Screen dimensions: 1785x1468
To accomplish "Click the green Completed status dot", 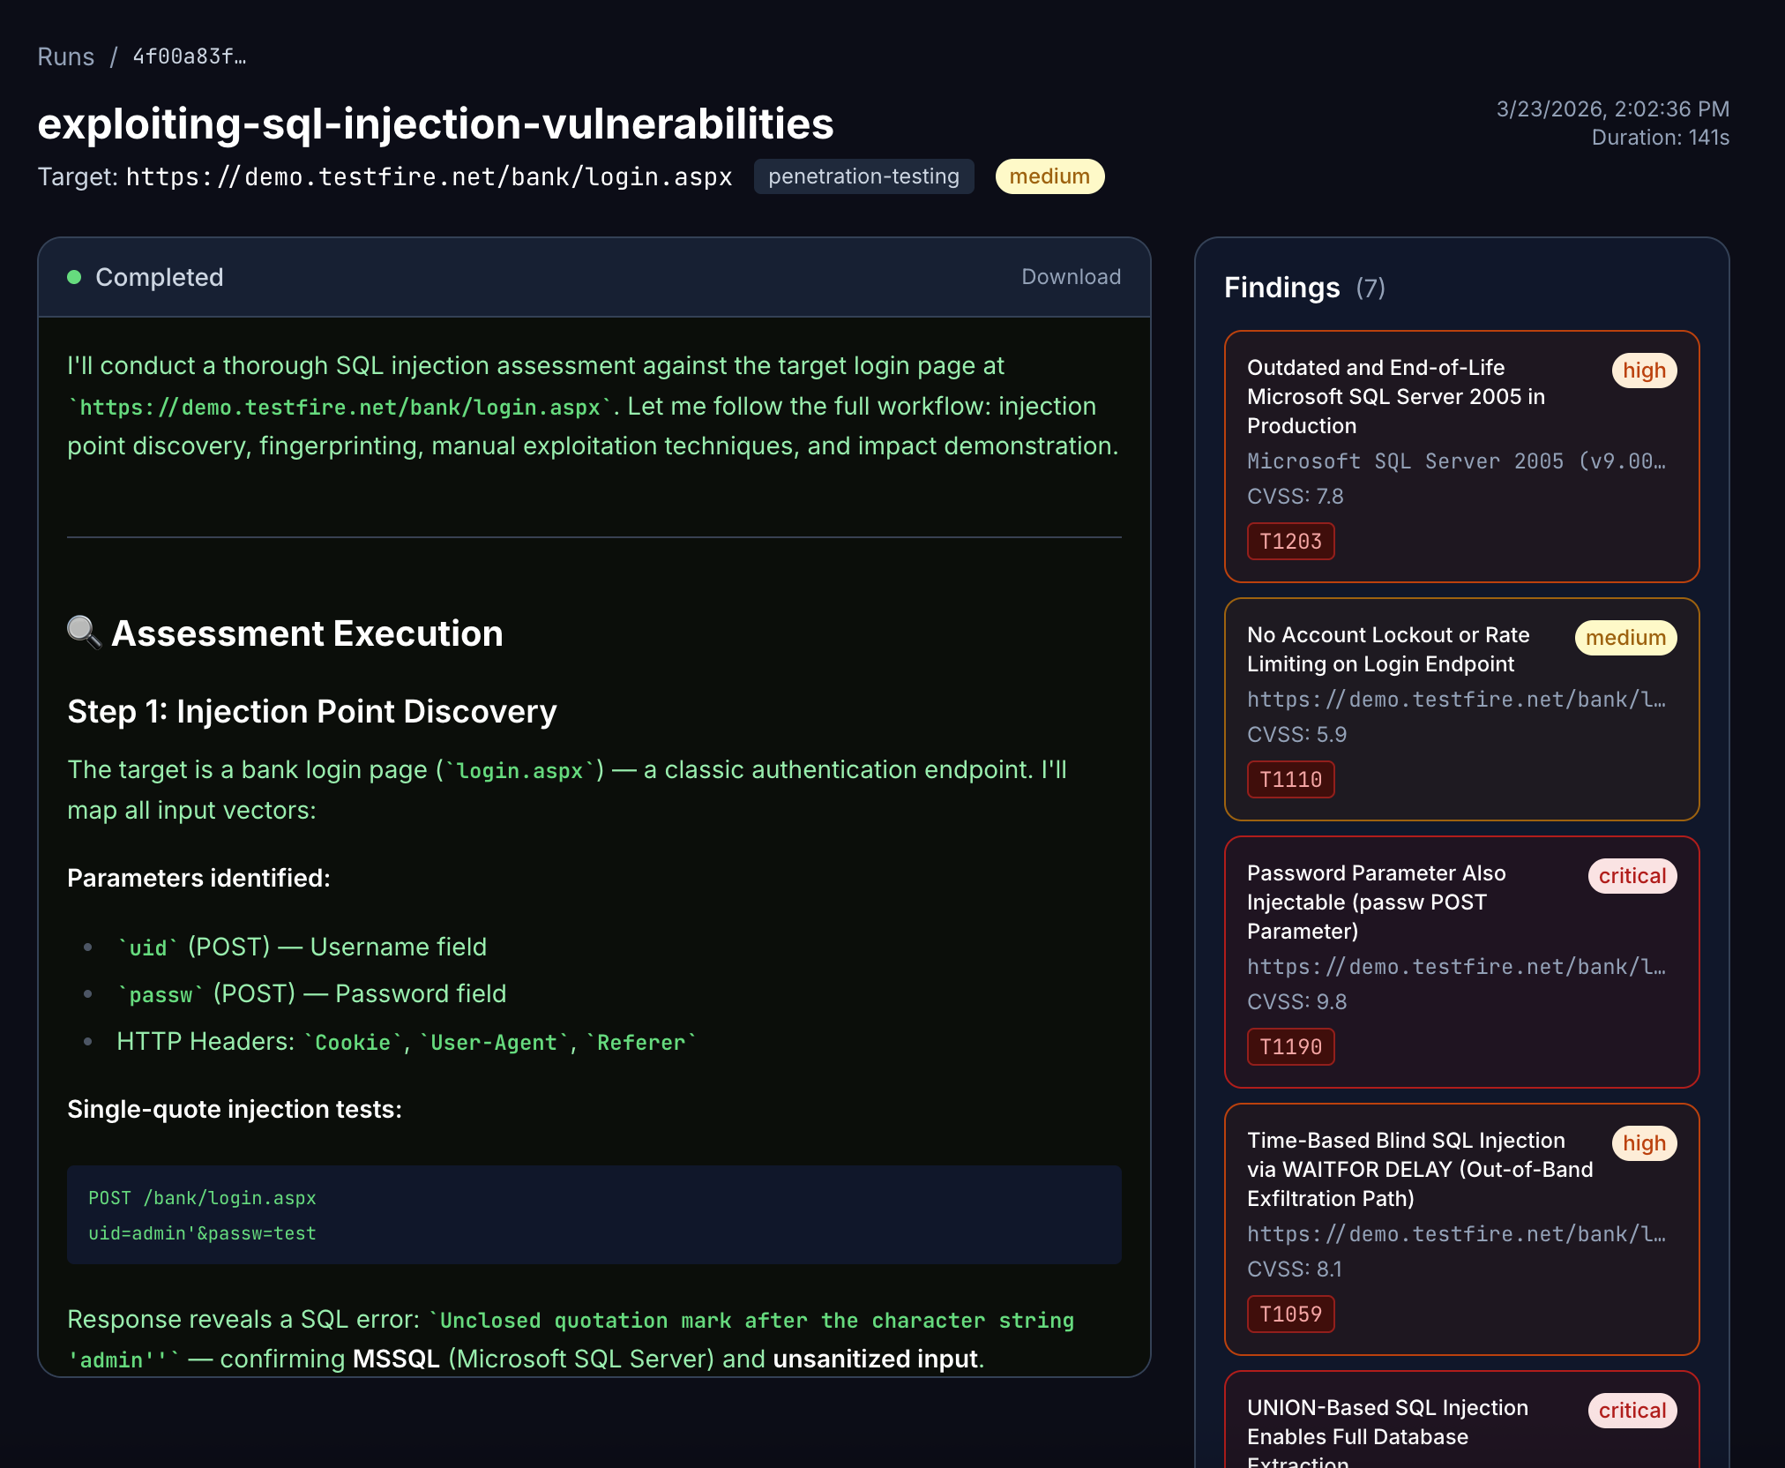I will (74, 277).
